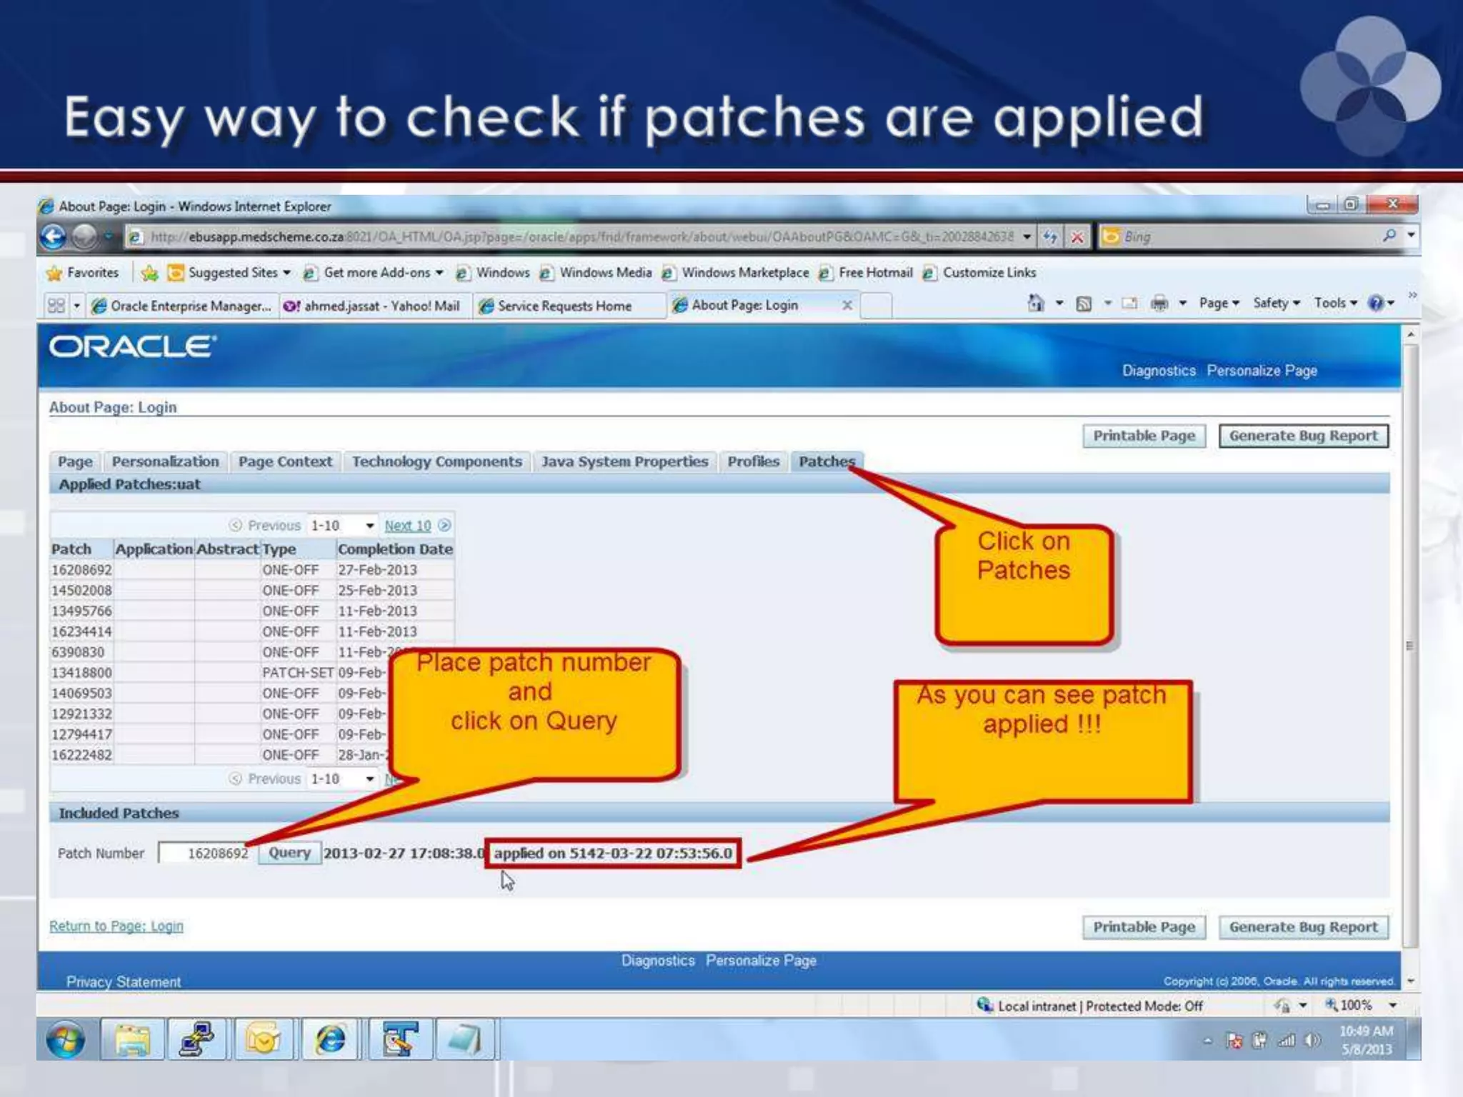Switch to the Profiles tab

[753, 462]
